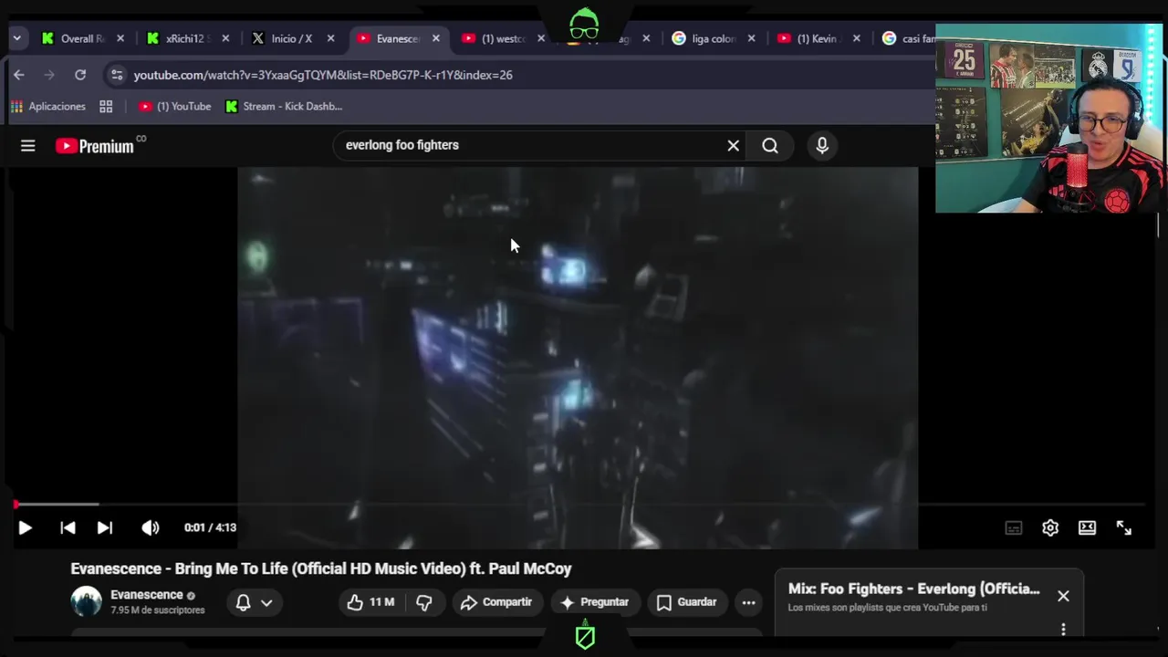
Task: Close the Mix Foo Fighters playlist panel
Action: coord(1063,596)
